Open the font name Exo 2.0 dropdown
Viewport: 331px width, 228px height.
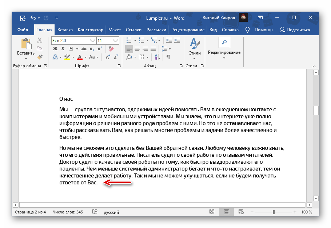click(x=92, y=40)
